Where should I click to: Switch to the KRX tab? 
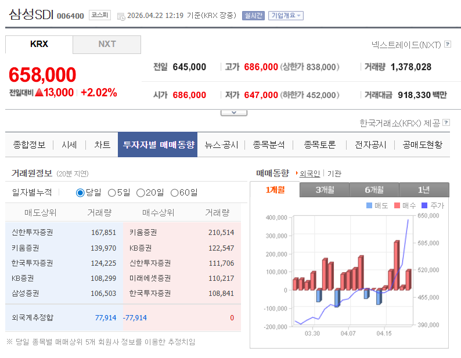[x=39, y=44]
